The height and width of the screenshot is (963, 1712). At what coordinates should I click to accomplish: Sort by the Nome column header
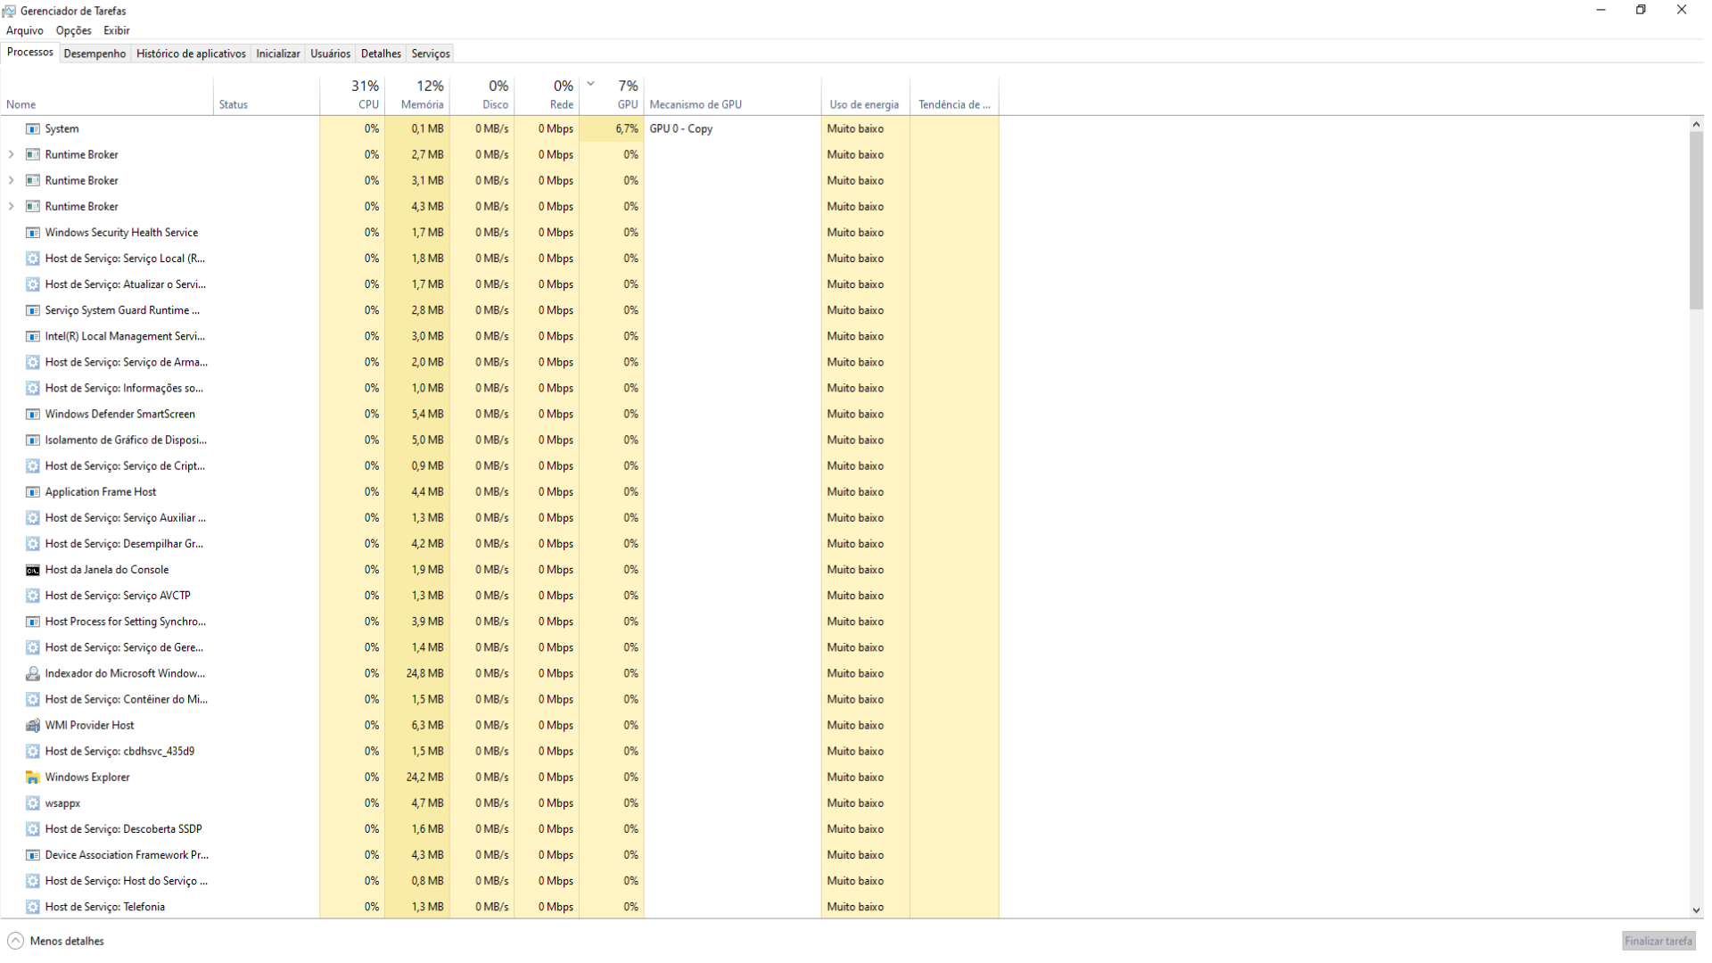pos(107,95)
